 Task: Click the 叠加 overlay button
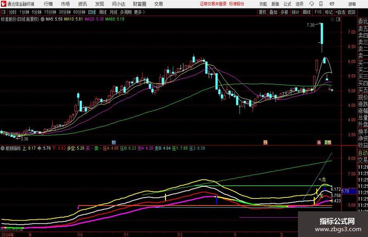(x=273, y=12)
